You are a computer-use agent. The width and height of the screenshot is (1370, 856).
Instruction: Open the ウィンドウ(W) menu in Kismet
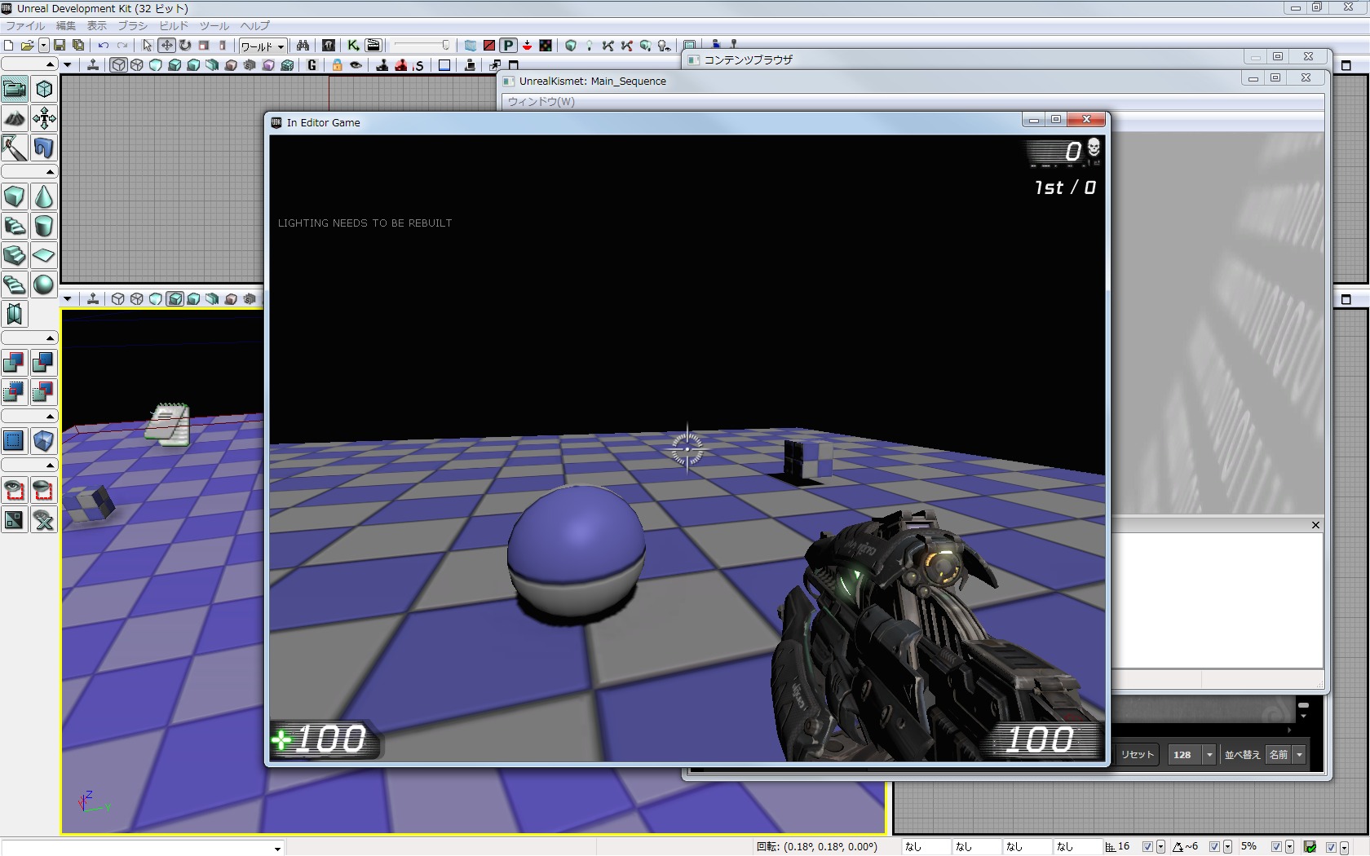[x=541, y=102]
